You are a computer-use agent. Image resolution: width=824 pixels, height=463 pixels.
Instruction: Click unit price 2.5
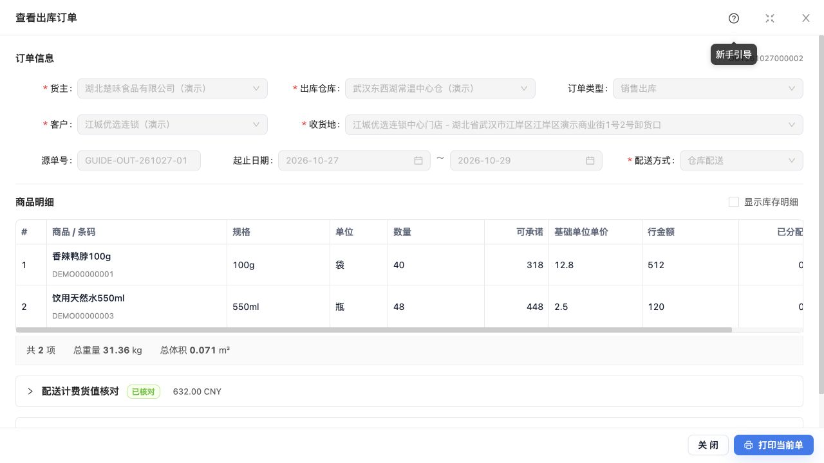(x=561, y=307)
